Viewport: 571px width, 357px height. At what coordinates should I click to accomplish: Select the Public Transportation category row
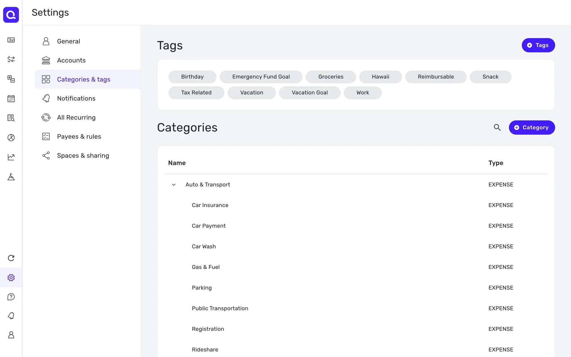click(220, 309)
